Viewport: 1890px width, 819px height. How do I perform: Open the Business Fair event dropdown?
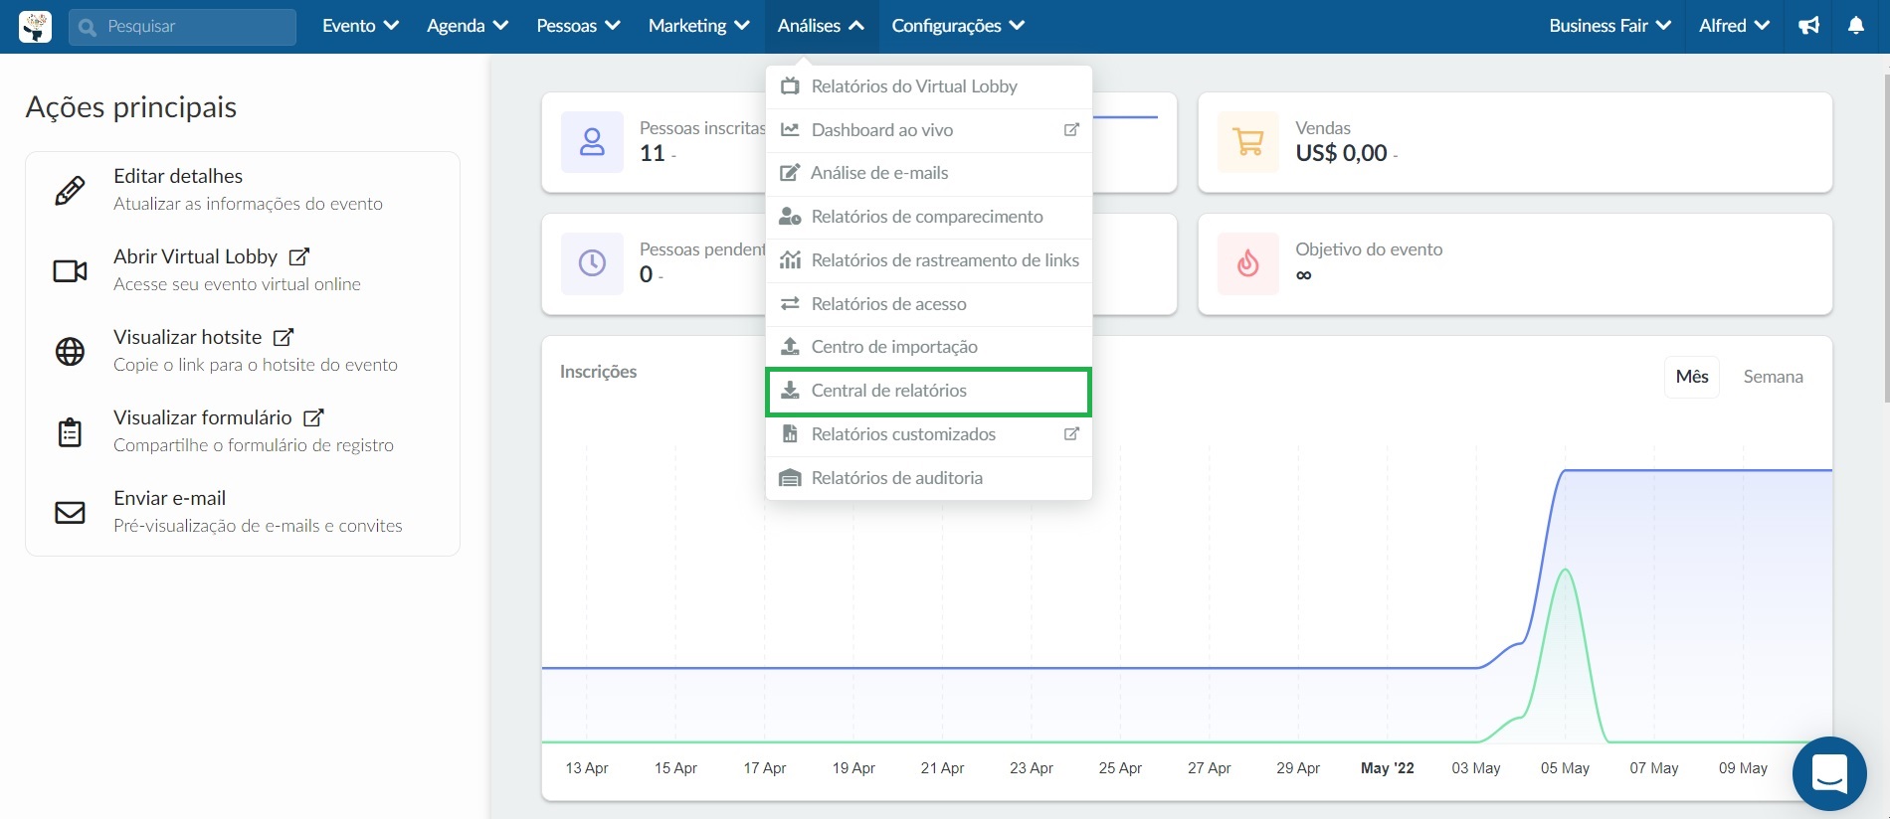[x=1609, y=26]
